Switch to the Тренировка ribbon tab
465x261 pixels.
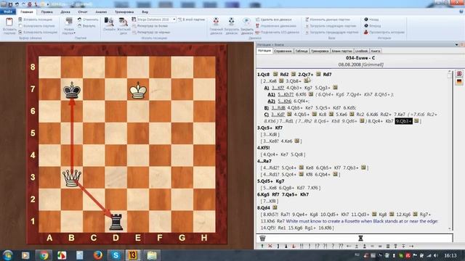tap(124, 12)
